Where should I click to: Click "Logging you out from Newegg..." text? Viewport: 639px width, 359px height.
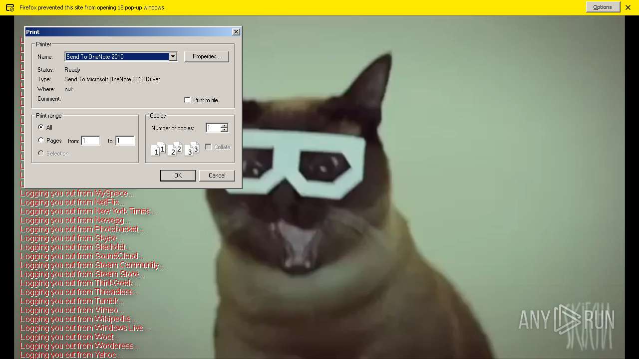[75, 220]
